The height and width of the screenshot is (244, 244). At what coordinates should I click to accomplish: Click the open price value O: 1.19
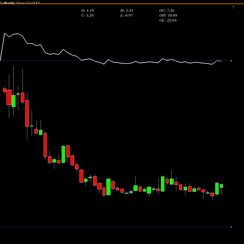[87, 11]
